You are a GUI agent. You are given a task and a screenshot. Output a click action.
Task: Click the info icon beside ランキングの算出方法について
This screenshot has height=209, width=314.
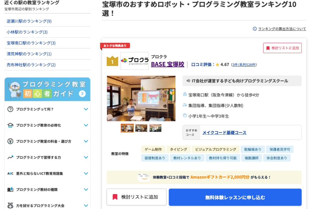(255, 29)
